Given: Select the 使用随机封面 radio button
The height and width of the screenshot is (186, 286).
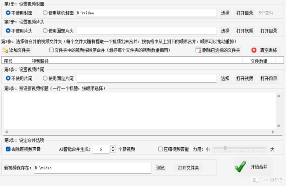Looking at the screenshot, I should (x=45, y=13).
